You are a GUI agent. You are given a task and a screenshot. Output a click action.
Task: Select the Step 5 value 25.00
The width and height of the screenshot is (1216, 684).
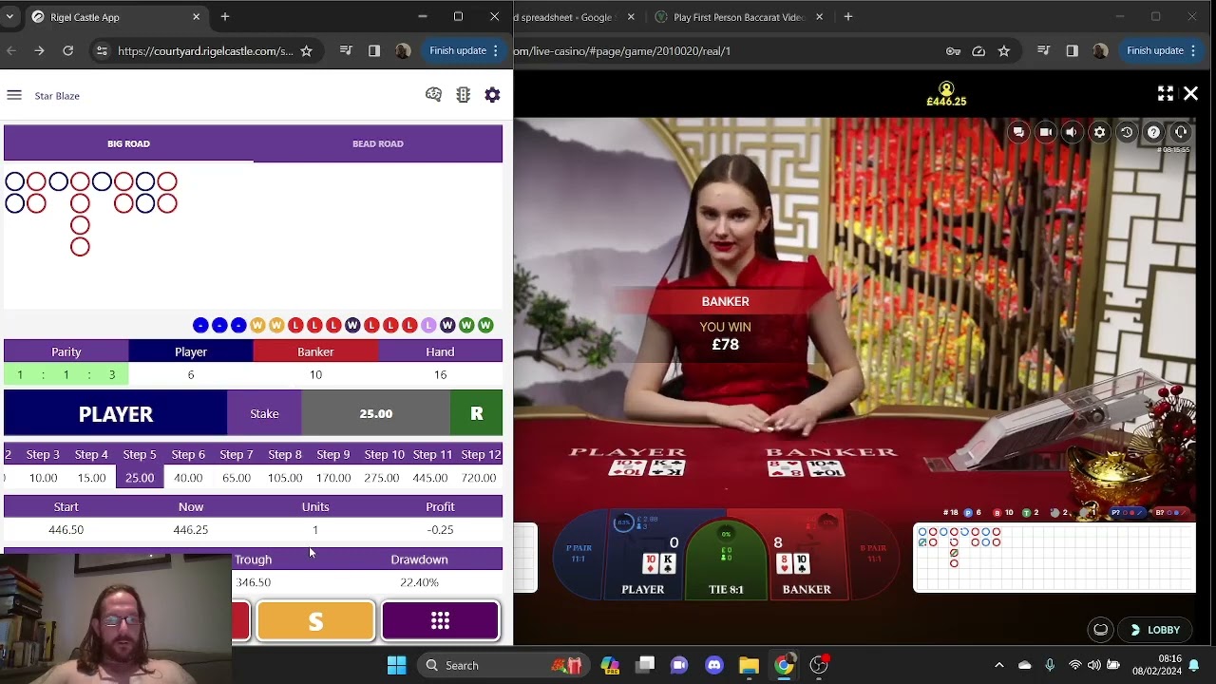(x=140, y=478)
